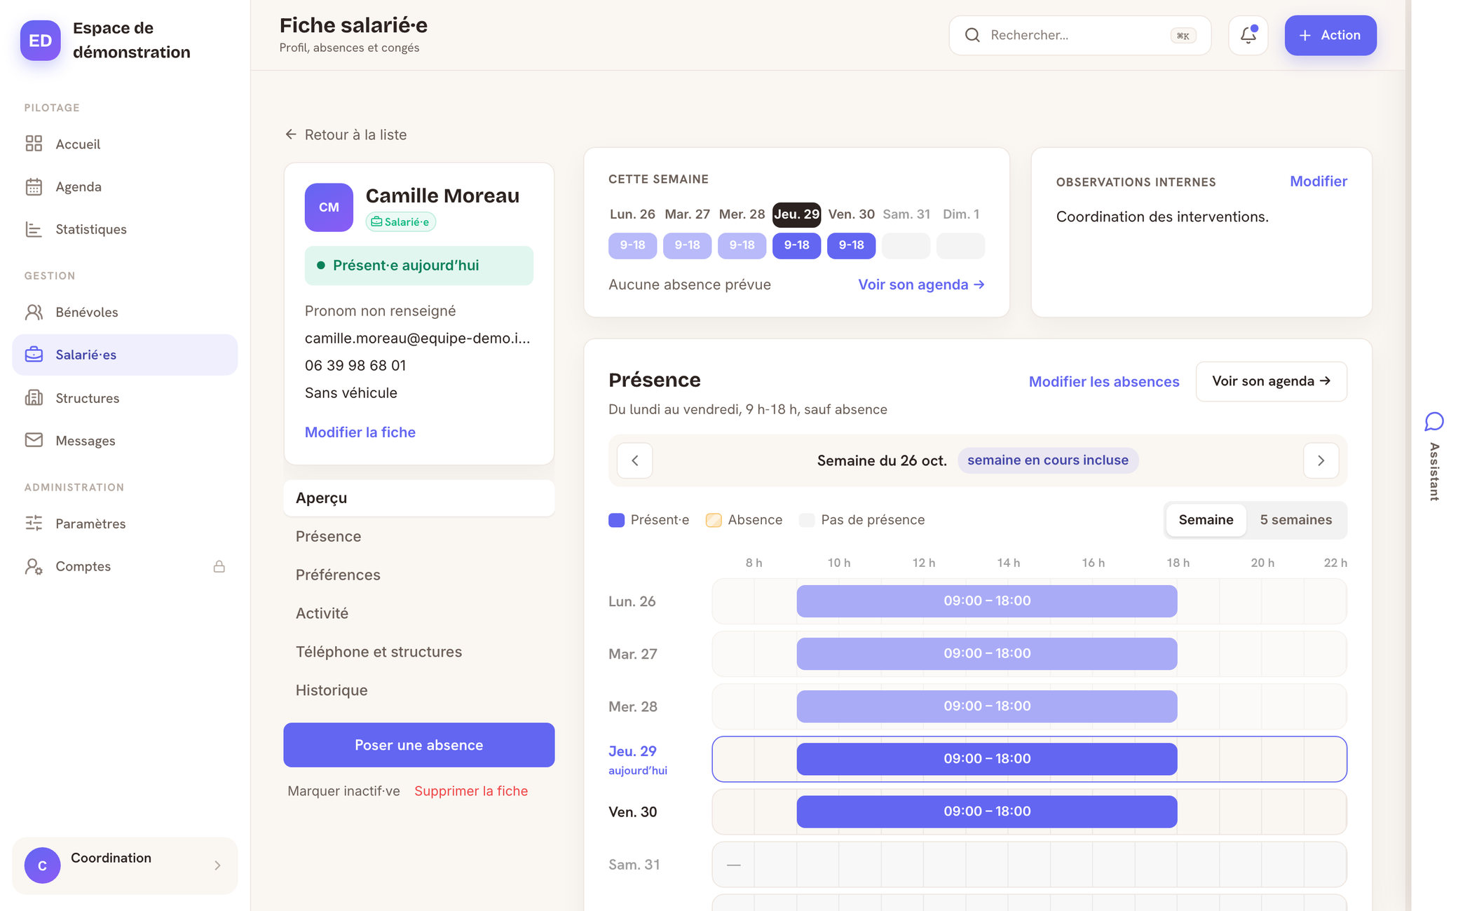
Task: Go to next week in Présence
Action: point(1321,460)
